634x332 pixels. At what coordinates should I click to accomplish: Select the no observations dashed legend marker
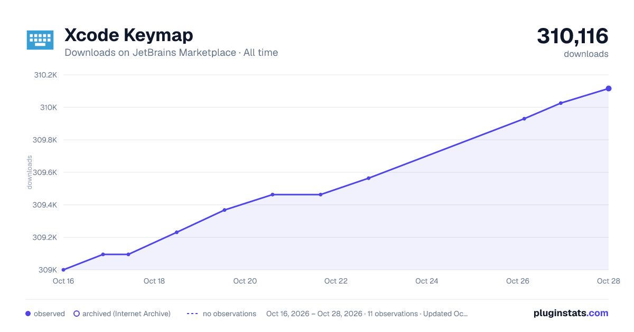pyautogui.click(x=192, y=314)
